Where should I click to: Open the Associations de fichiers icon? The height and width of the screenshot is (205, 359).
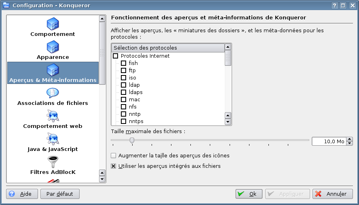[53, 94]
